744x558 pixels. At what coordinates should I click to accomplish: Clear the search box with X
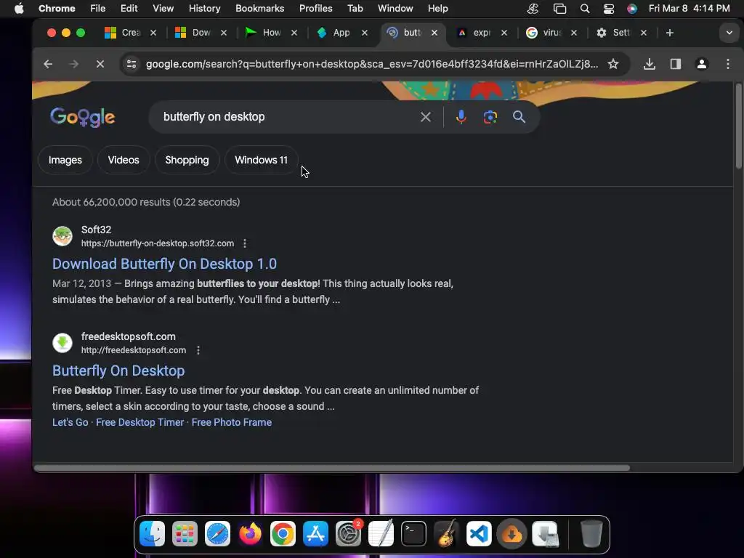426,117
